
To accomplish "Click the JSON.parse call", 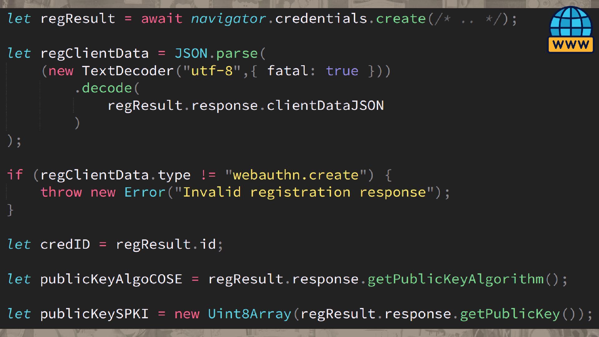I will (x=216, y=53).
